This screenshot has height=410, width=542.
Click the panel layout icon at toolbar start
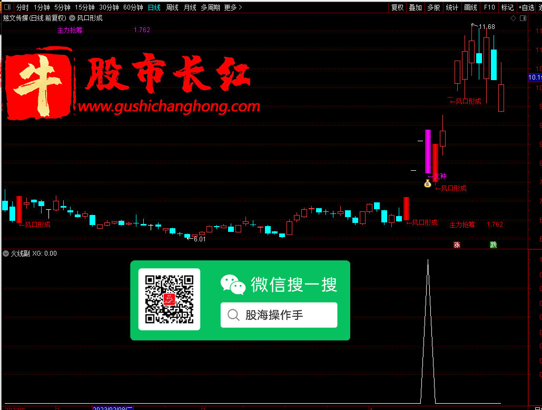coord(7,7)
